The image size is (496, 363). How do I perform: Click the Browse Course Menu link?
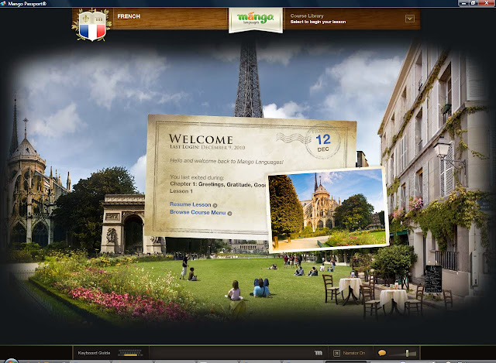tap(198, 212)
